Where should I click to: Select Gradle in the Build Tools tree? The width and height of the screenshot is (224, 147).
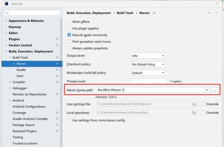(21, 70)
